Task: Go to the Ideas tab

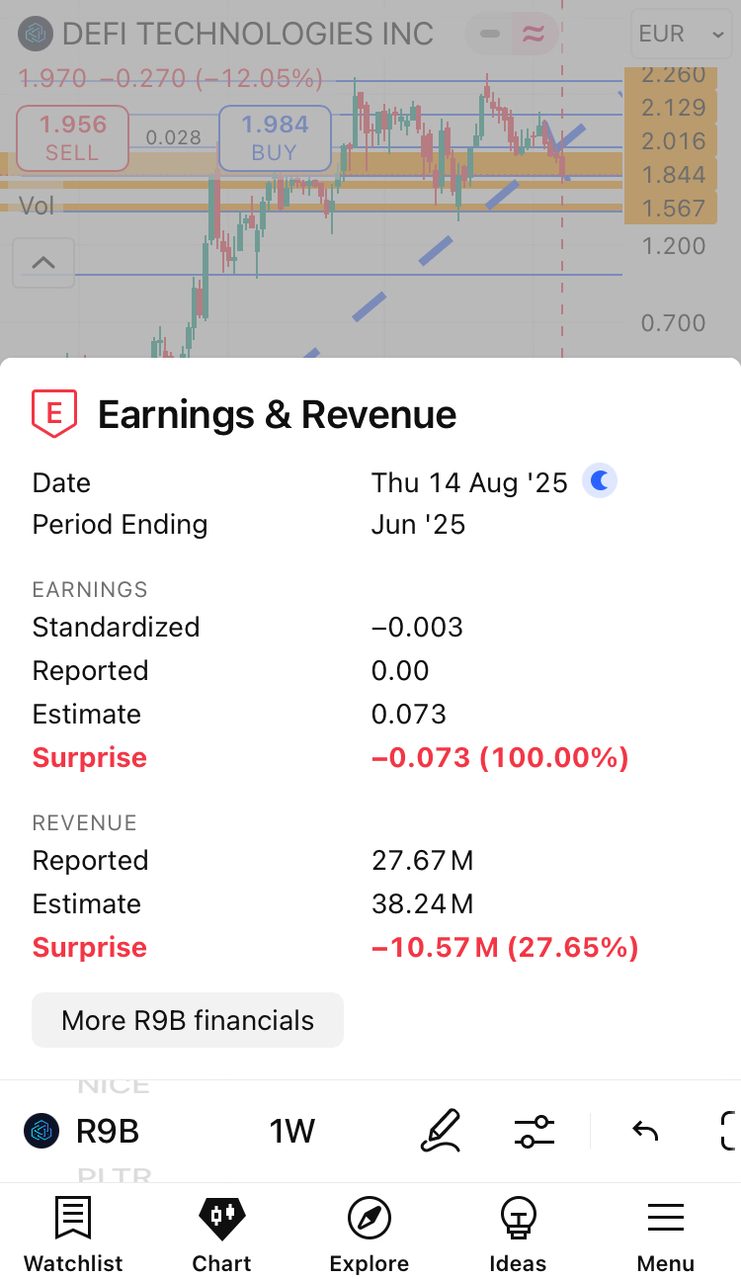Action: (x=518, y=1234)
